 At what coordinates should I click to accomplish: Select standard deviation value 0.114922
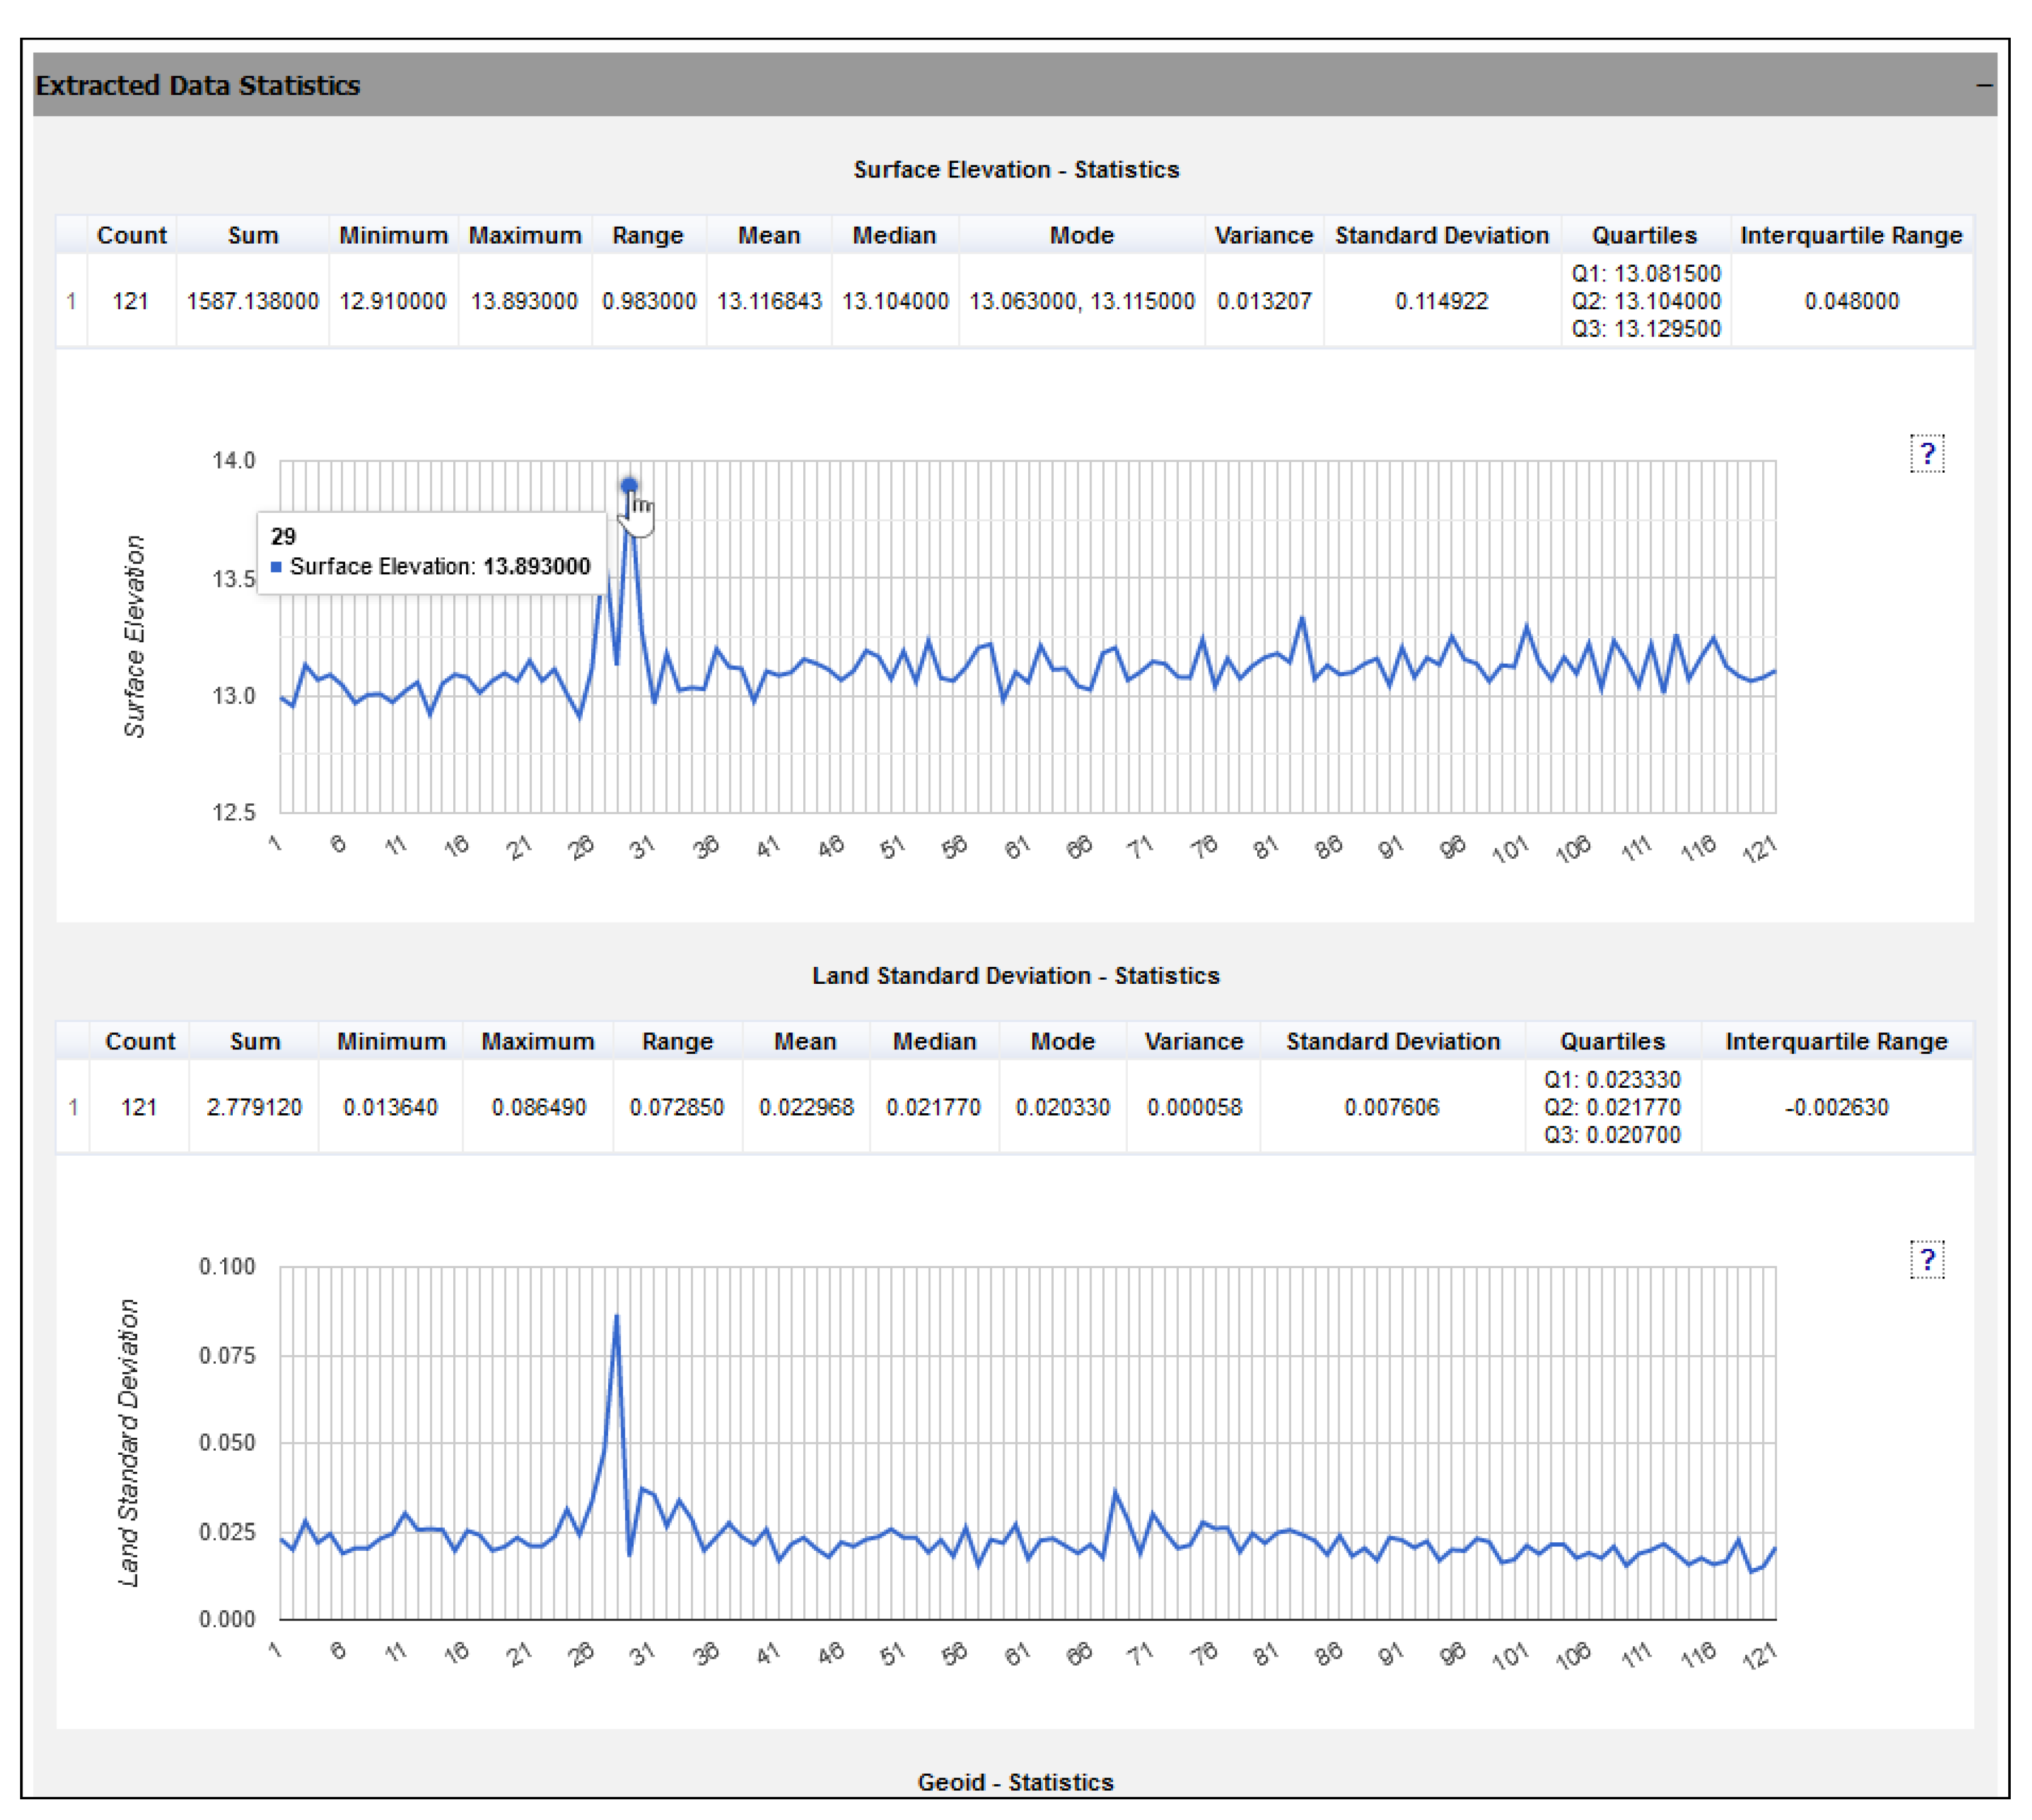1442,301
